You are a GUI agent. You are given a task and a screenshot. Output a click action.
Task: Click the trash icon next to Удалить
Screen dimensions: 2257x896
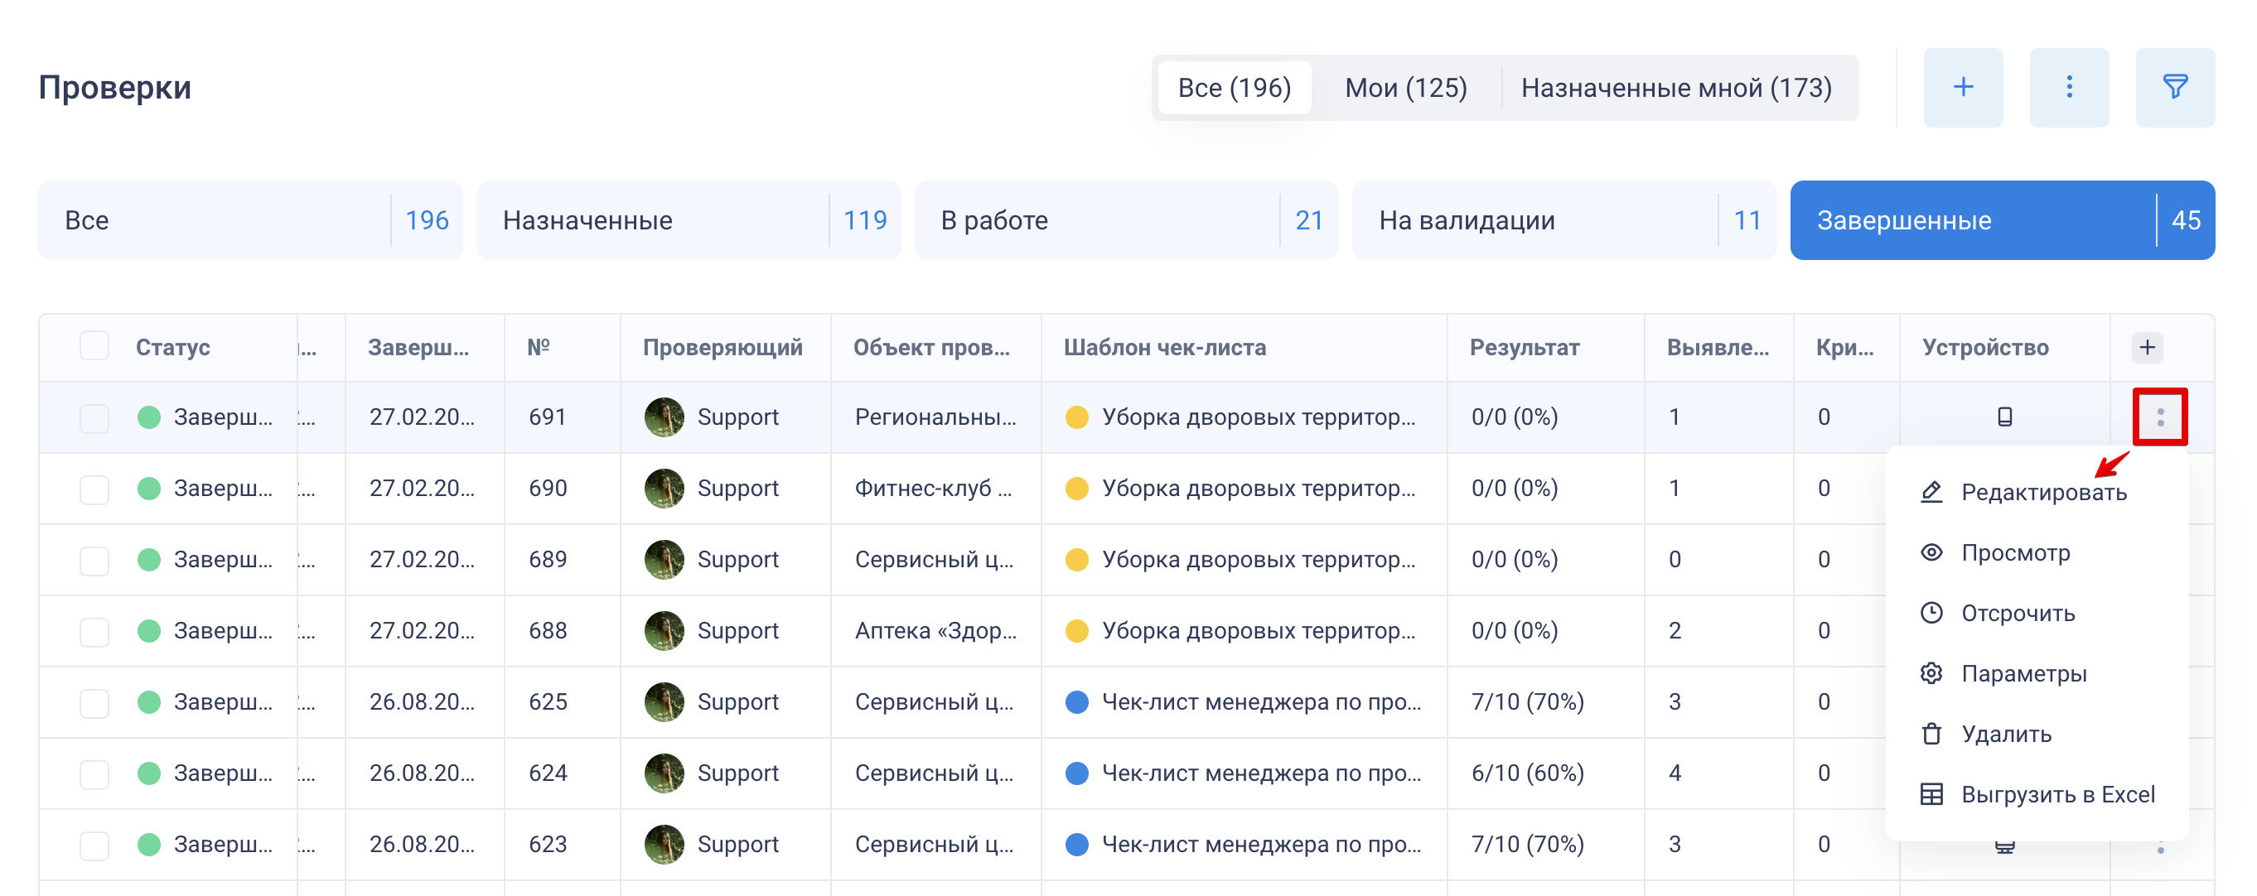click(x=1931, y=734)
